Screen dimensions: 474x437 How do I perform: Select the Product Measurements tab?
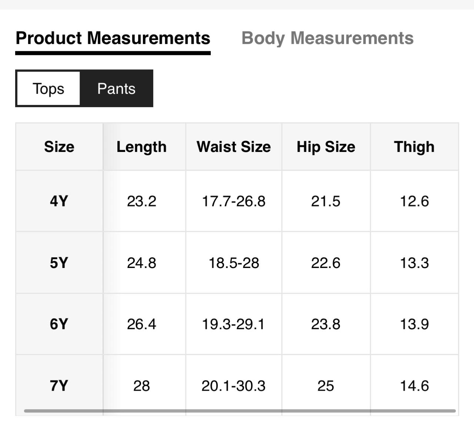(x=113, y=38)
